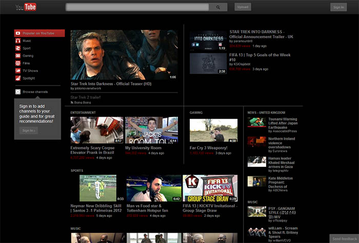Open the Star Trek 2 trailer! link
The image size is (359, 243).
86,97
